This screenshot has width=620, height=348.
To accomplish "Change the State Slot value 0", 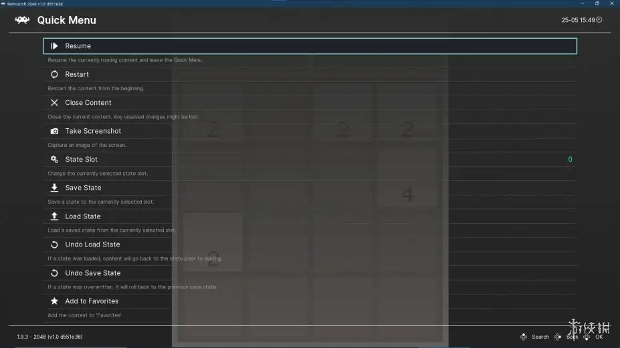I will click(x=570, y=159).
